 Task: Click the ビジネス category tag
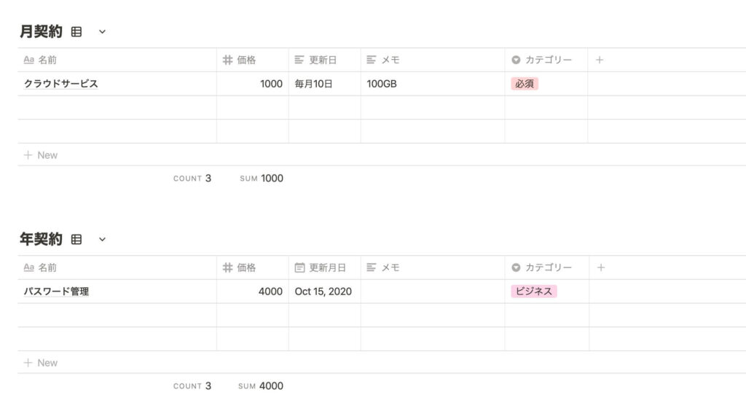coord(534,291)
